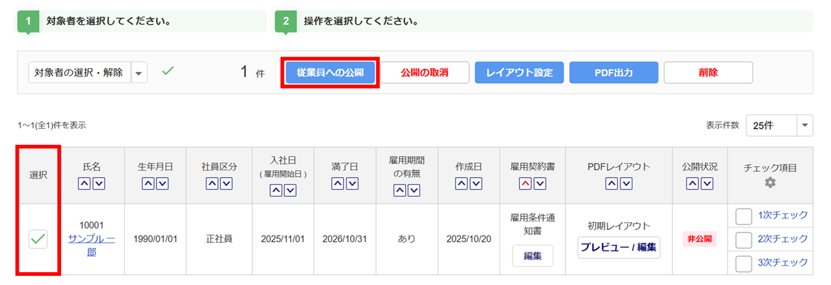Sort 生年月日 column descending with down arrow
Screen dimensions: 831x285
click(162, 184)
